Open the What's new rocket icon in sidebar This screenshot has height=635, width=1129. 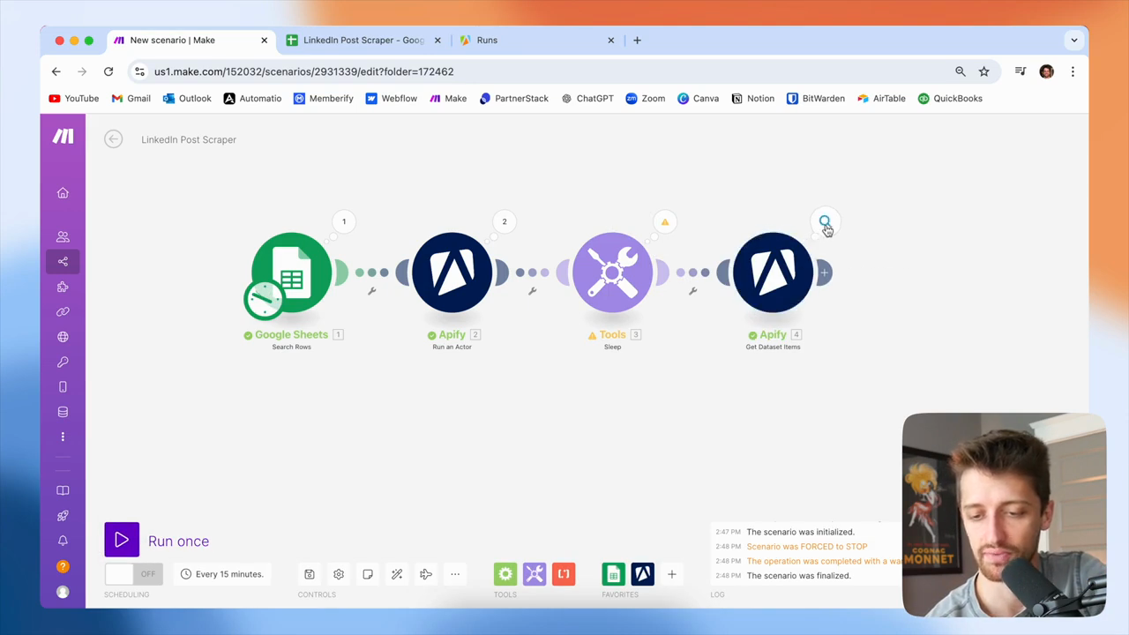click(x=63, y=515)
